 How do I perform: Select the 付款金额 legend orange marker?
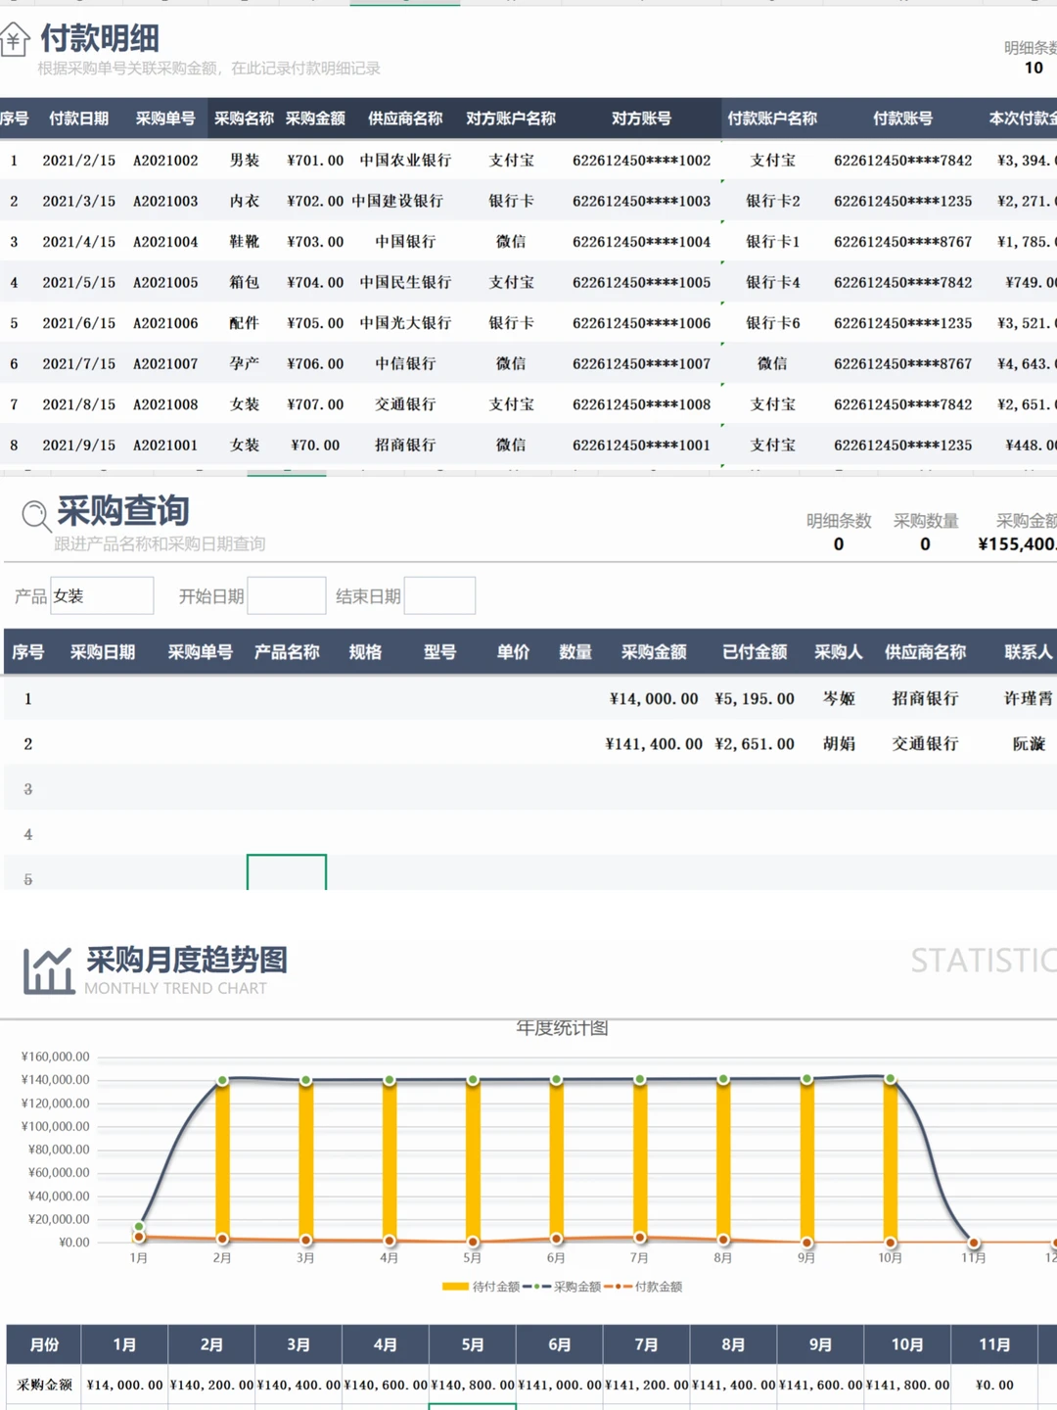tap(620, 1287)
